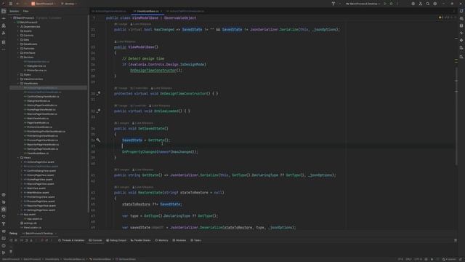Switch to ActionsTabPrintViewModel.cs editor tab
Screen dimensions: 465x262
pos(185,11)
